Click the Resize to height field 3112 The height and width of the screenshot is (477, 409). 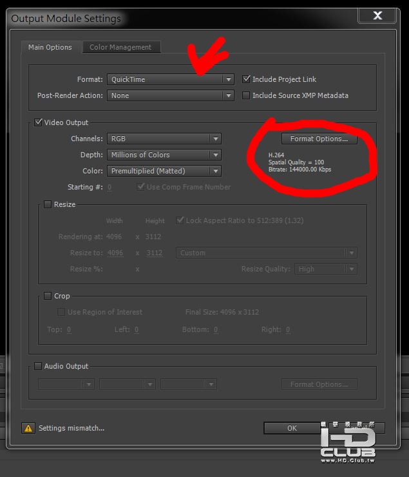point(155,253)
